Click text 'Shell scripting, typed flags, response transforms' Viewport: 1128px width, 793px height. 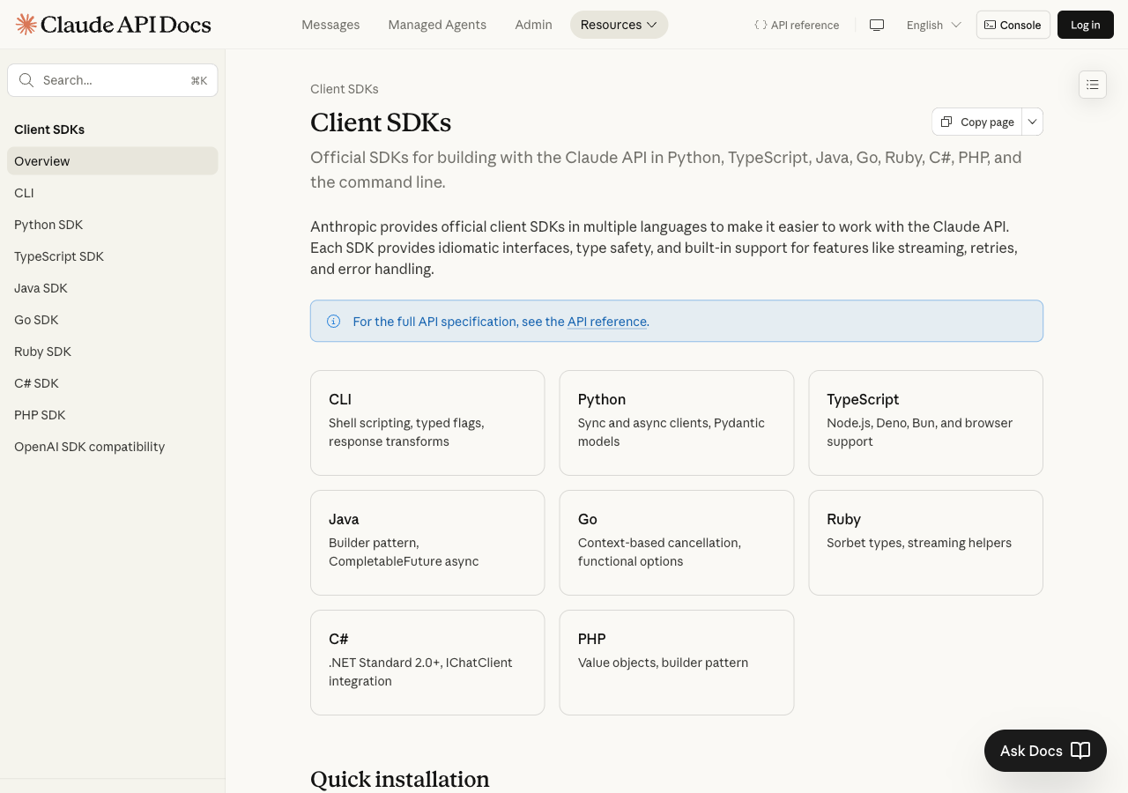406,433
